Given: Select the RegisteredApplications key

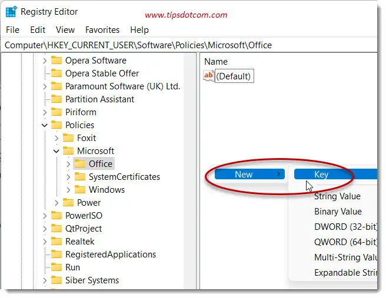Looking at the screenshot, I should click(111, 255).
